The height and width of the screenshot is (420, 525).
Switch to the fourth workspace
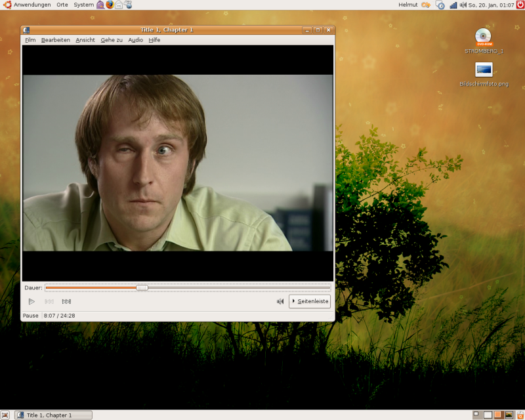[509, 415]
